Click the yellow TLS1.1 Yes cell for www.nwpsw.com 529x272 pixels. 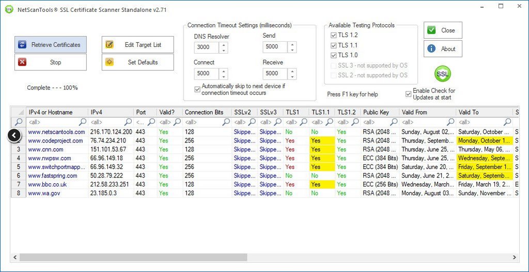pyautogui.click(x=322, y=158)
